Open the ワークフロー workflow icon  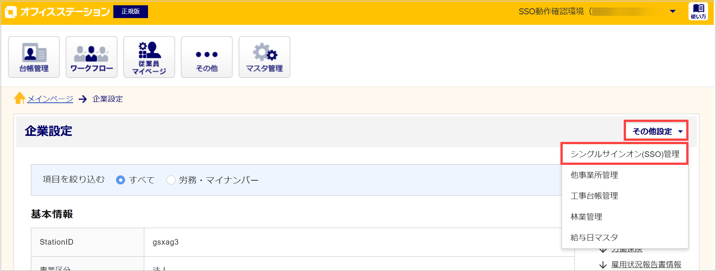92,57
